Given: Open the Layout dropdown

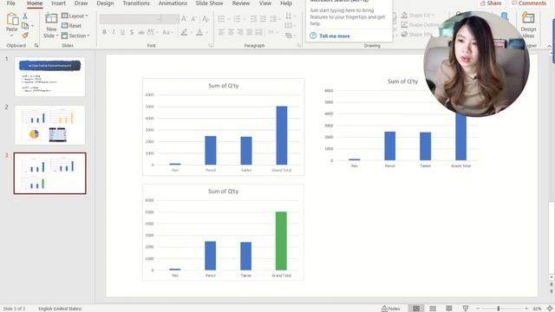Looking at the screenshot, I should coord(75,16).
